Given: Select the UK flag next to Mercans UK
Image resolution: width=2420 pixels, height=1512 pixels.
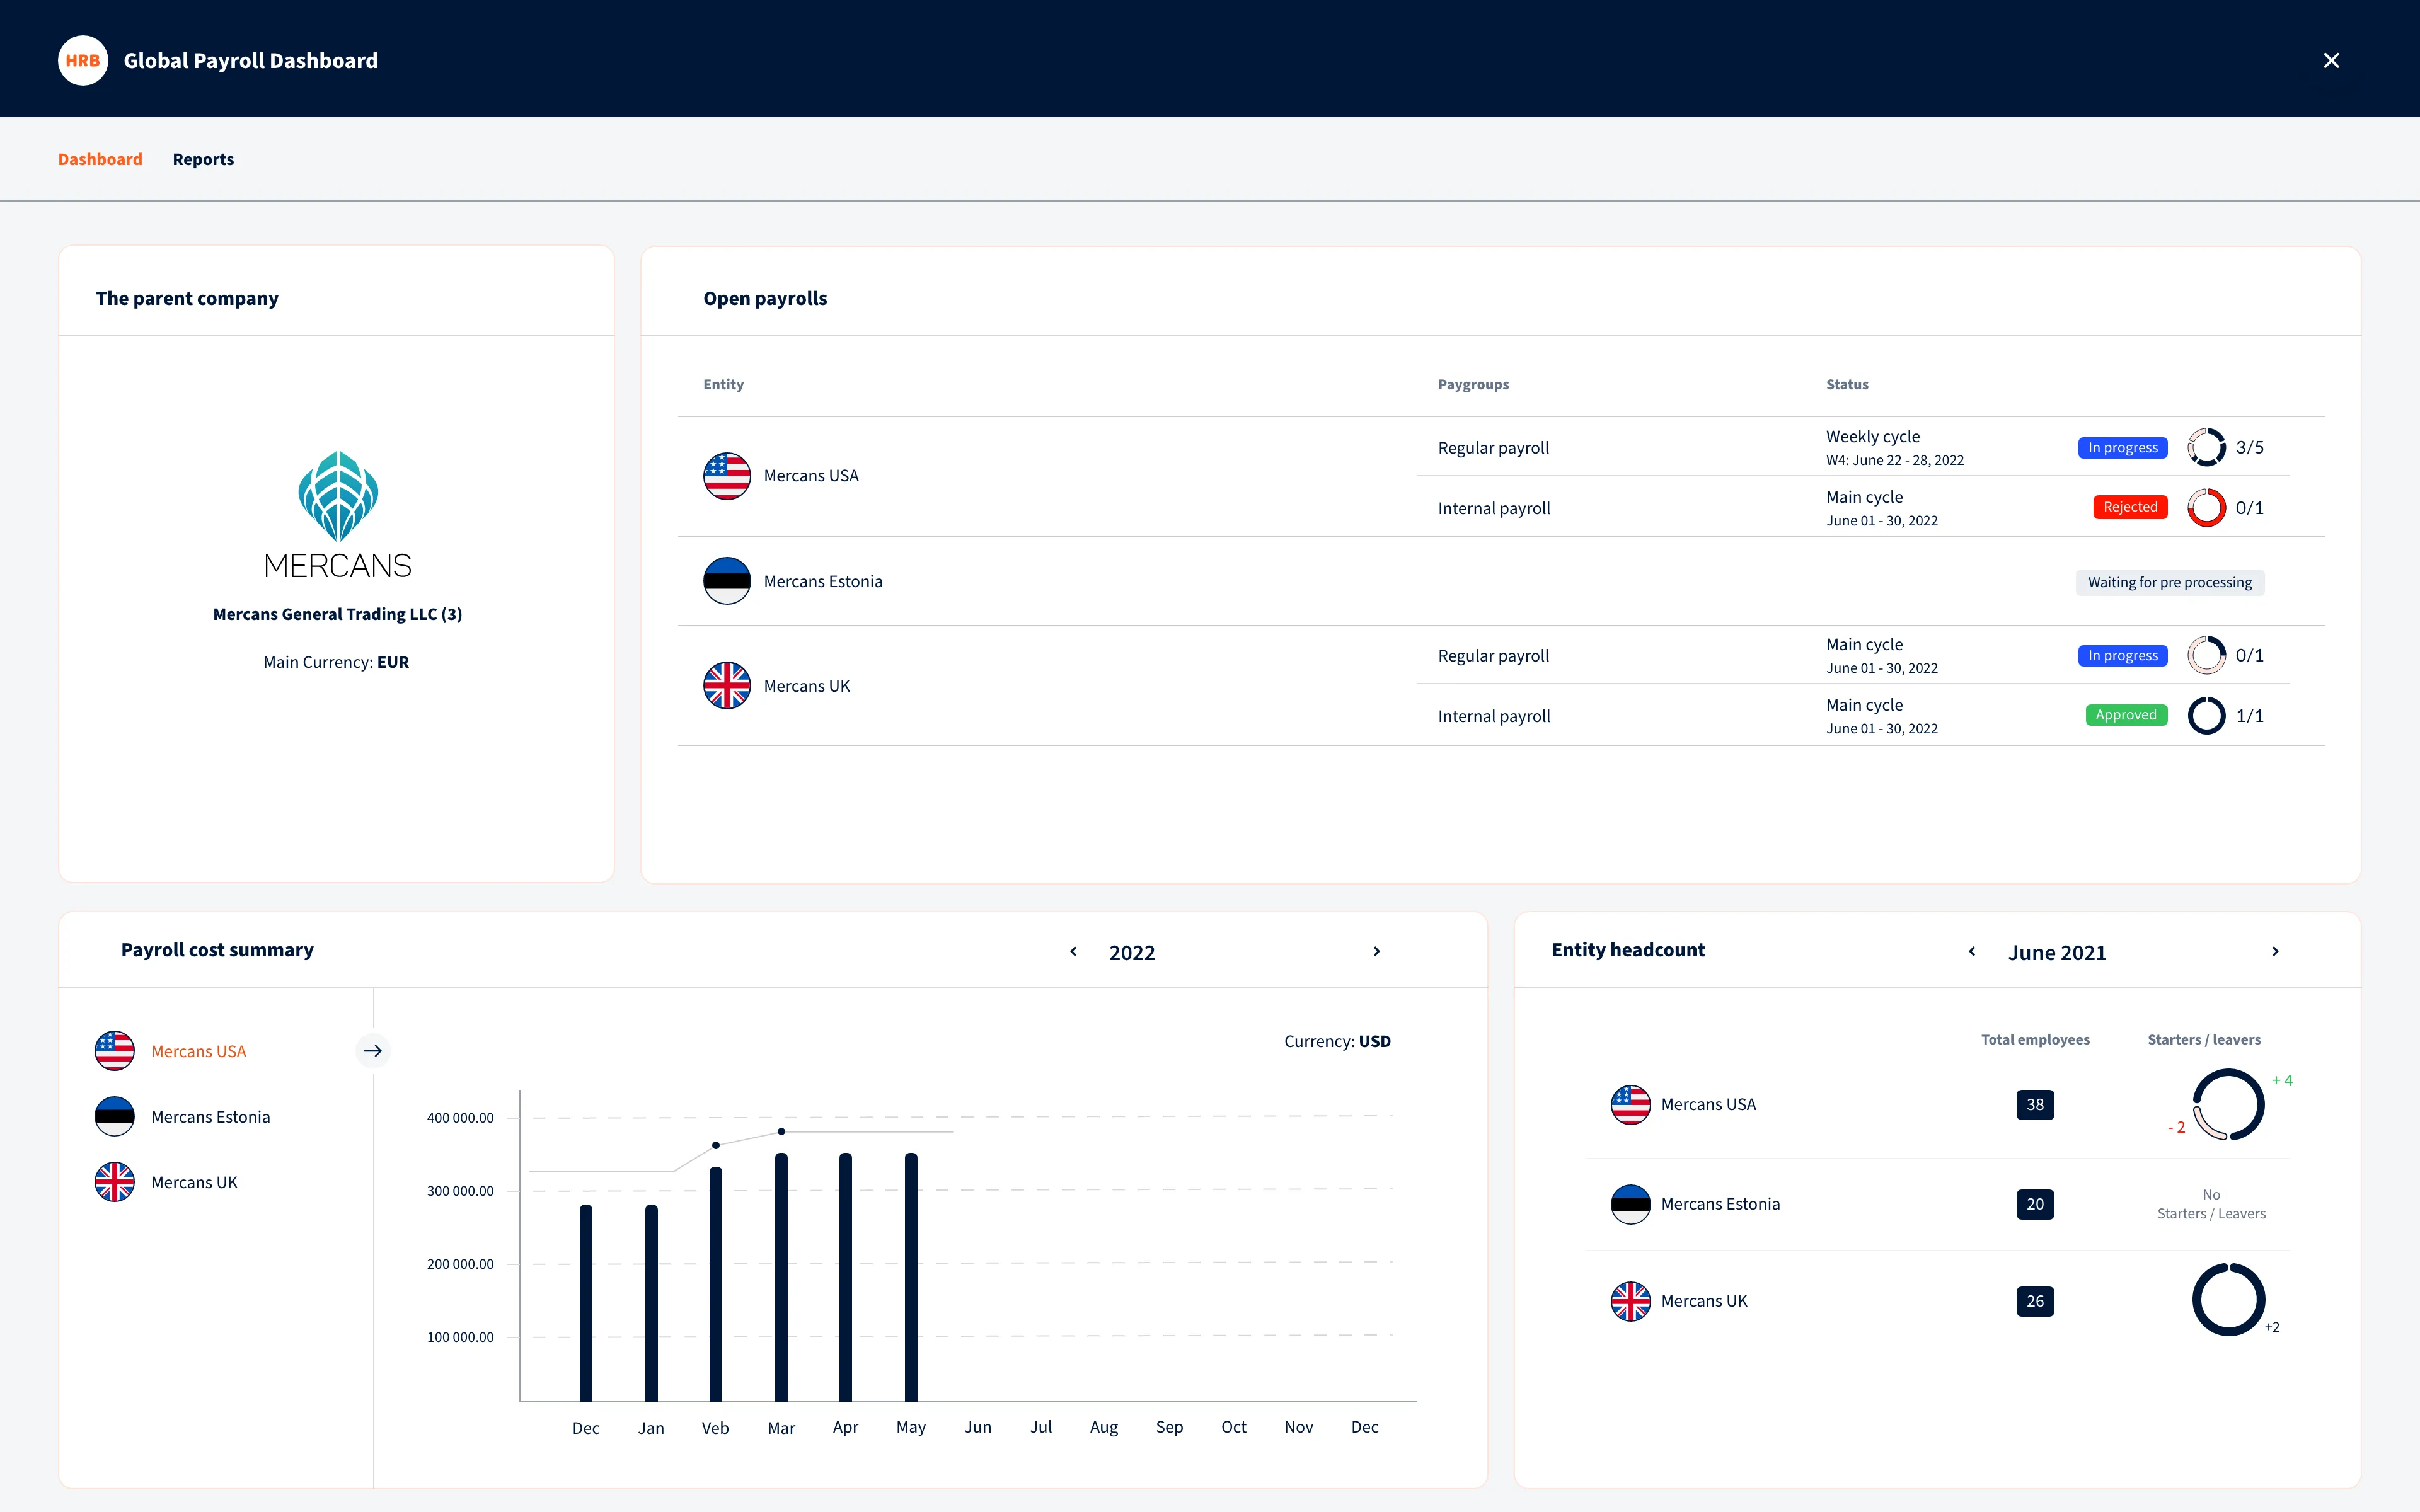Looking at the screenshot, I should click(727, 685).
